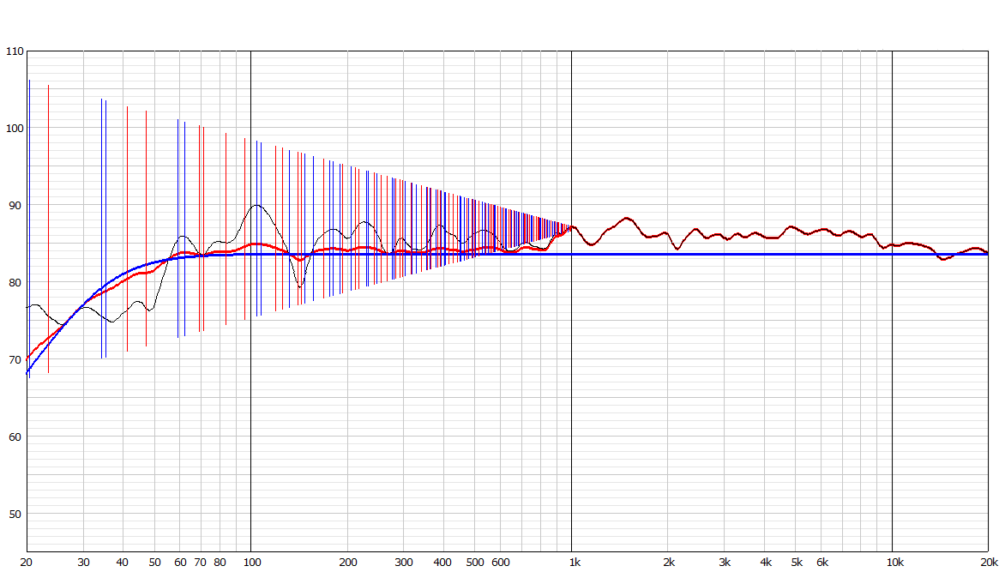Click the flat blue target line at 5k
Screen dimensions: 1005x572
[797, 254]
